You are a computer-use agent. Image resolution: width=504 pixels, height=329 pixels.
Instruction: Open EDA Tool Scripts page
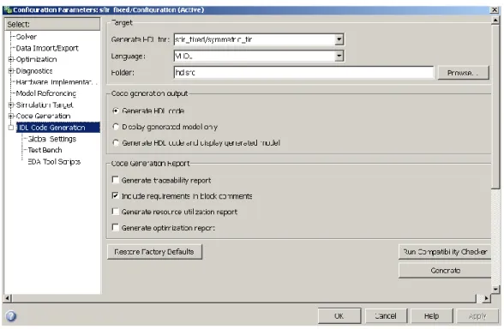[x=54, y=162]
